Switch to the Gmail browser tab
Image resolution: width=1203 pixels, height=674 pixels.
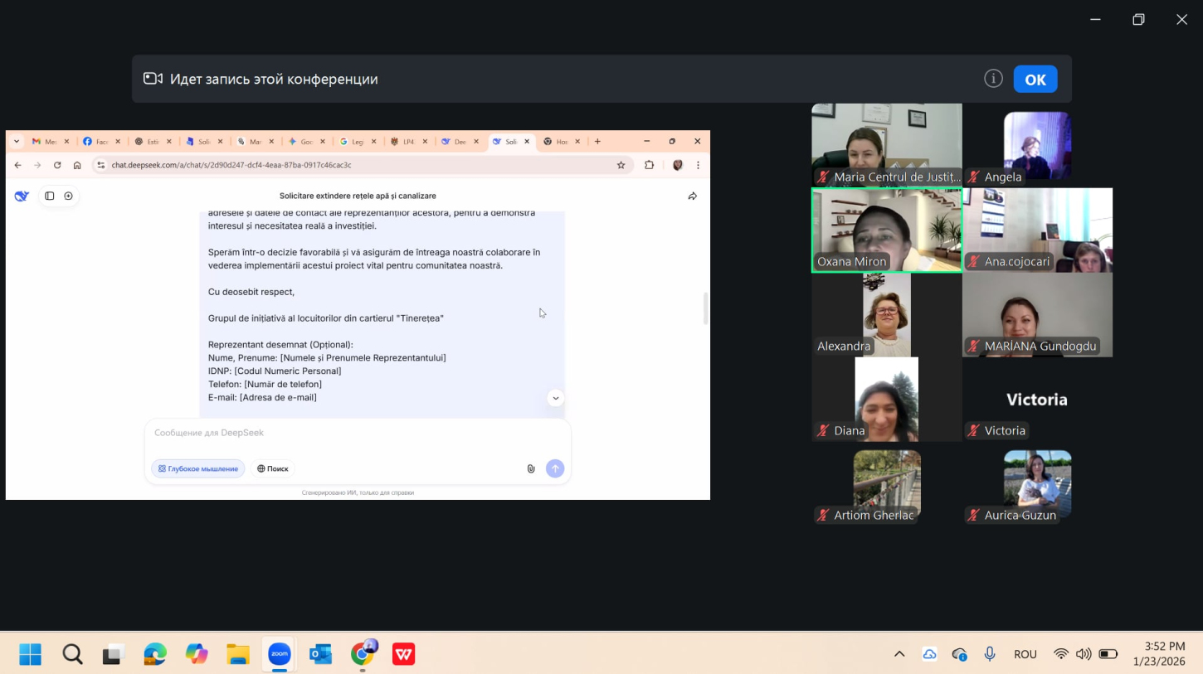(x=43, y=142)
